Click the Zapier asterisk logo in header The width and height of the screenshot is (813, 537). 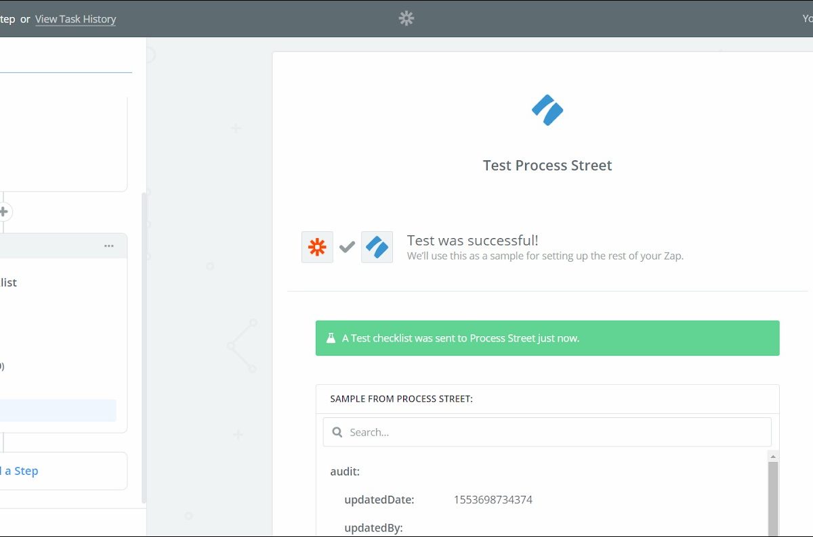click(x=406, y=19)
